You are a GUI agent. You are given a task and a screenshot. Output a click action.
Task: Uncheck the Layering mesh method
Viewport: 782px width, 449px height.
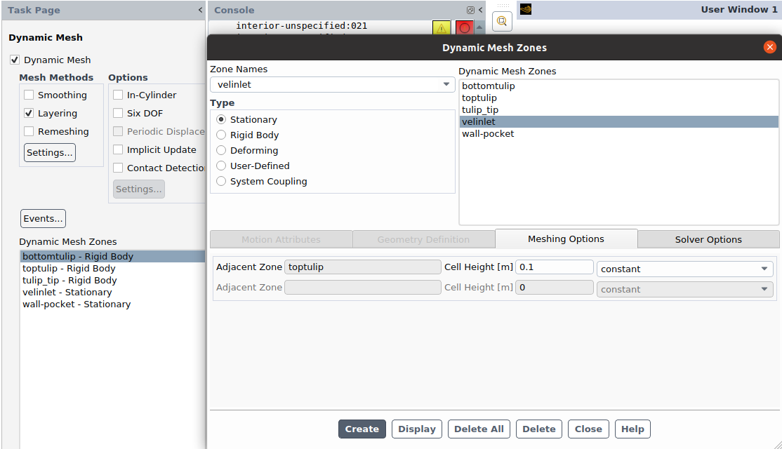(x=29, y=113)
